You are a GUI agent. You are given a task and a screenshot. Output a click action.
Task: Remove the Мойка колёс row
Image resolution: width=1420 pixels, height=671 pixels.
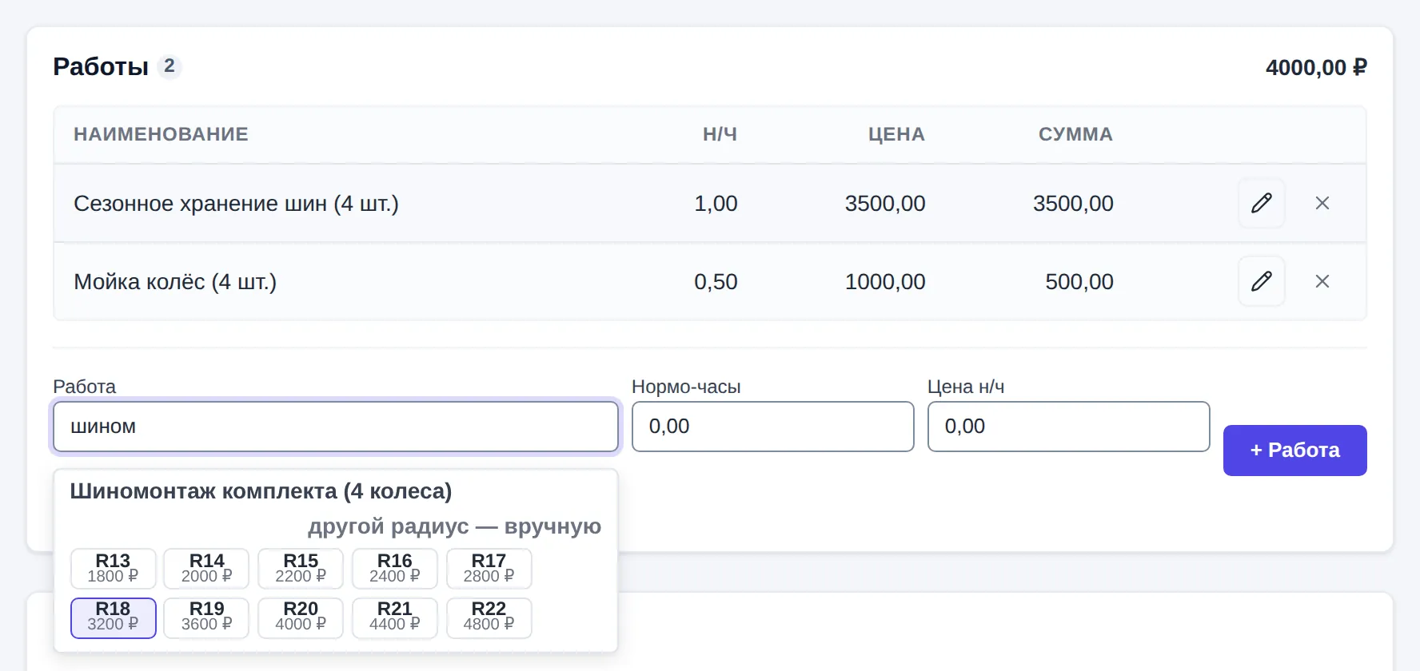click(1322, 281)
